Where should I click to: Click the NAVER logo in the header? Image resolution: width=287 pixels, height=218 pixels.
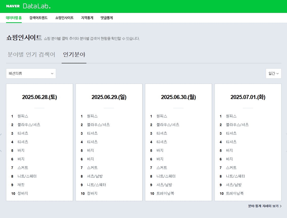[13, 6]
